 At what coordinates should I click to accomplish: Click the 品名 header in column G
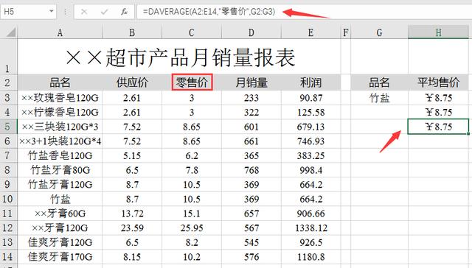point(379,82)
